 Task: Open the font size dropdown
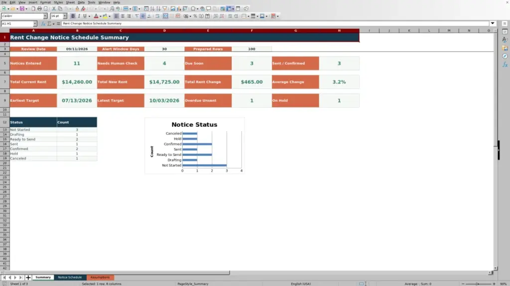(x=65, y=16)
